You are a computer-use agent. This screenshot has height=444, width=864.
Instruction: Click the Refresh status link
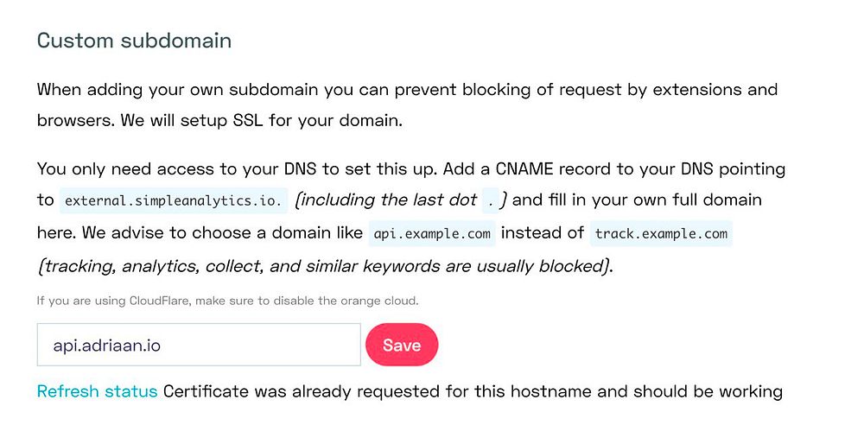tap(97, 391)
